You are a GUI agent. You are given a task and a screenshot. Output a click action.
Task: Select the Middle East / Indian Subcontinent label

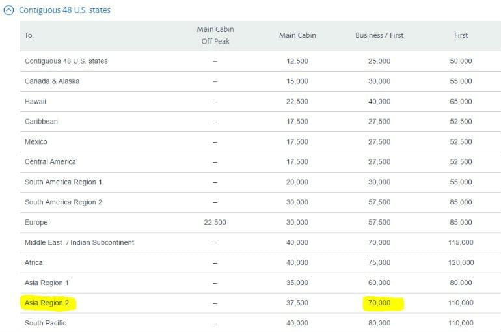[79, 242]
